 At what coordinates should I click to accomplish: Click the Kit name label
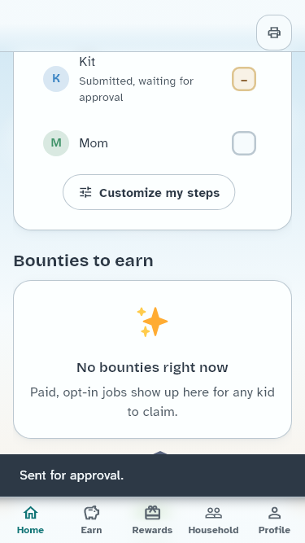click(87, 62)
